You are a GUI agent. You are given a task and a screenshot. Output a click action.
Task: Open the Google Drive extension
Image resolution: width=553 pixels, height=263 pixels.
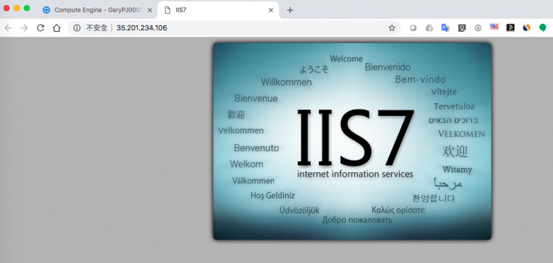pos(429,28)
